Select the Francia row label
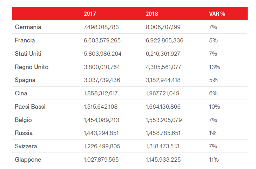Image resolution: width=256 pixels, height=169 pixels. click(x=25, y=40)
